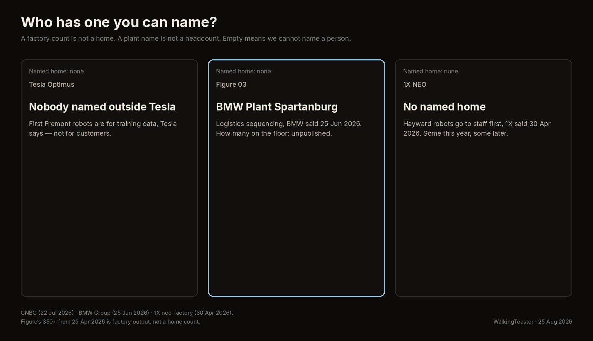Click the CNBC source citation line

pyautogui.click(x=127, y=313)
